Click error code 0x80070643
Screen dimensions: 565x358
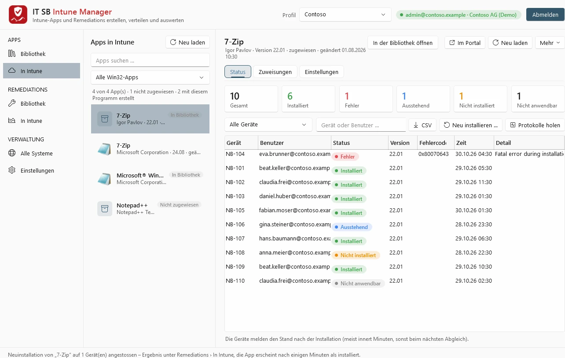(433, 154)
